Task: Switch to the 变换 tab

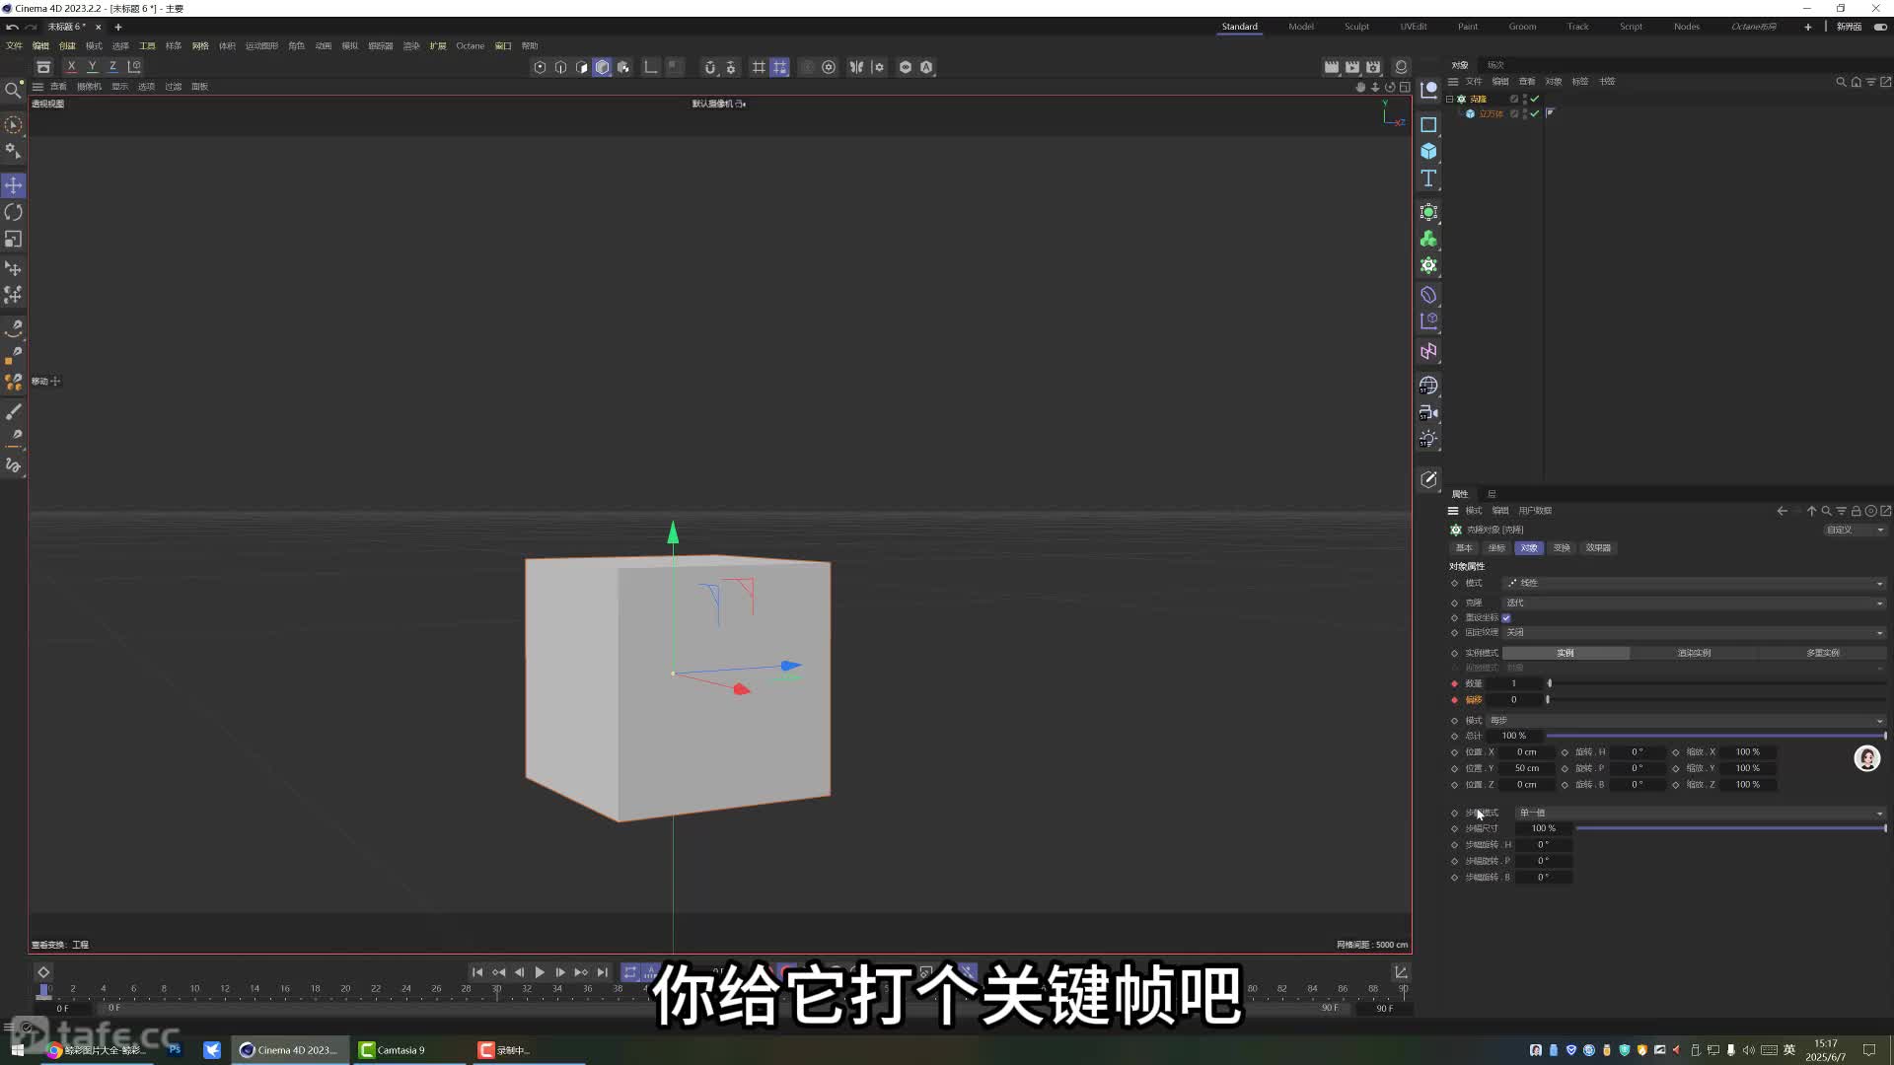Action: [x=1562, y=548]
